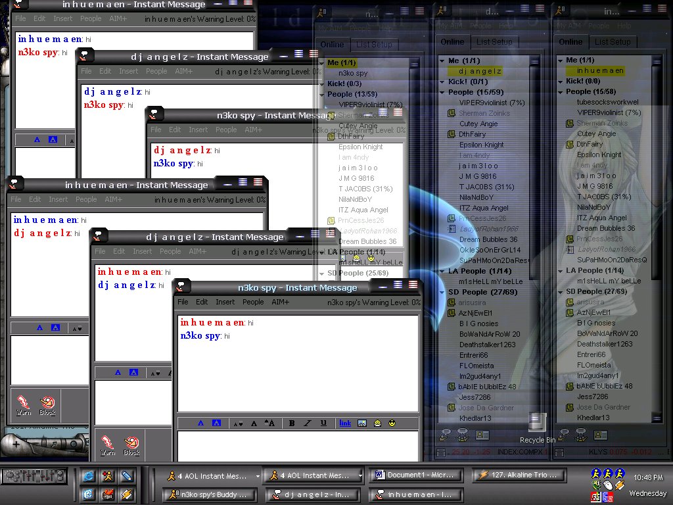Launch AIM from the quick launch bar
Screen dimensions: 673x505
(x=107, y=476)
